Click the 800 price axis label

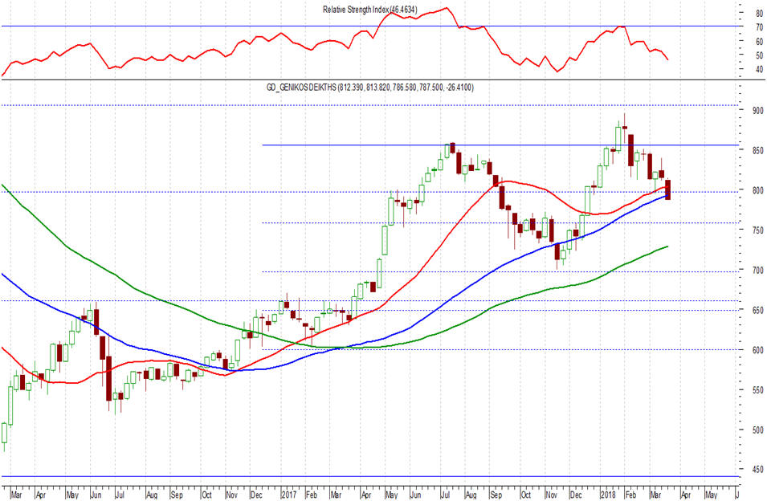[757, 190]
